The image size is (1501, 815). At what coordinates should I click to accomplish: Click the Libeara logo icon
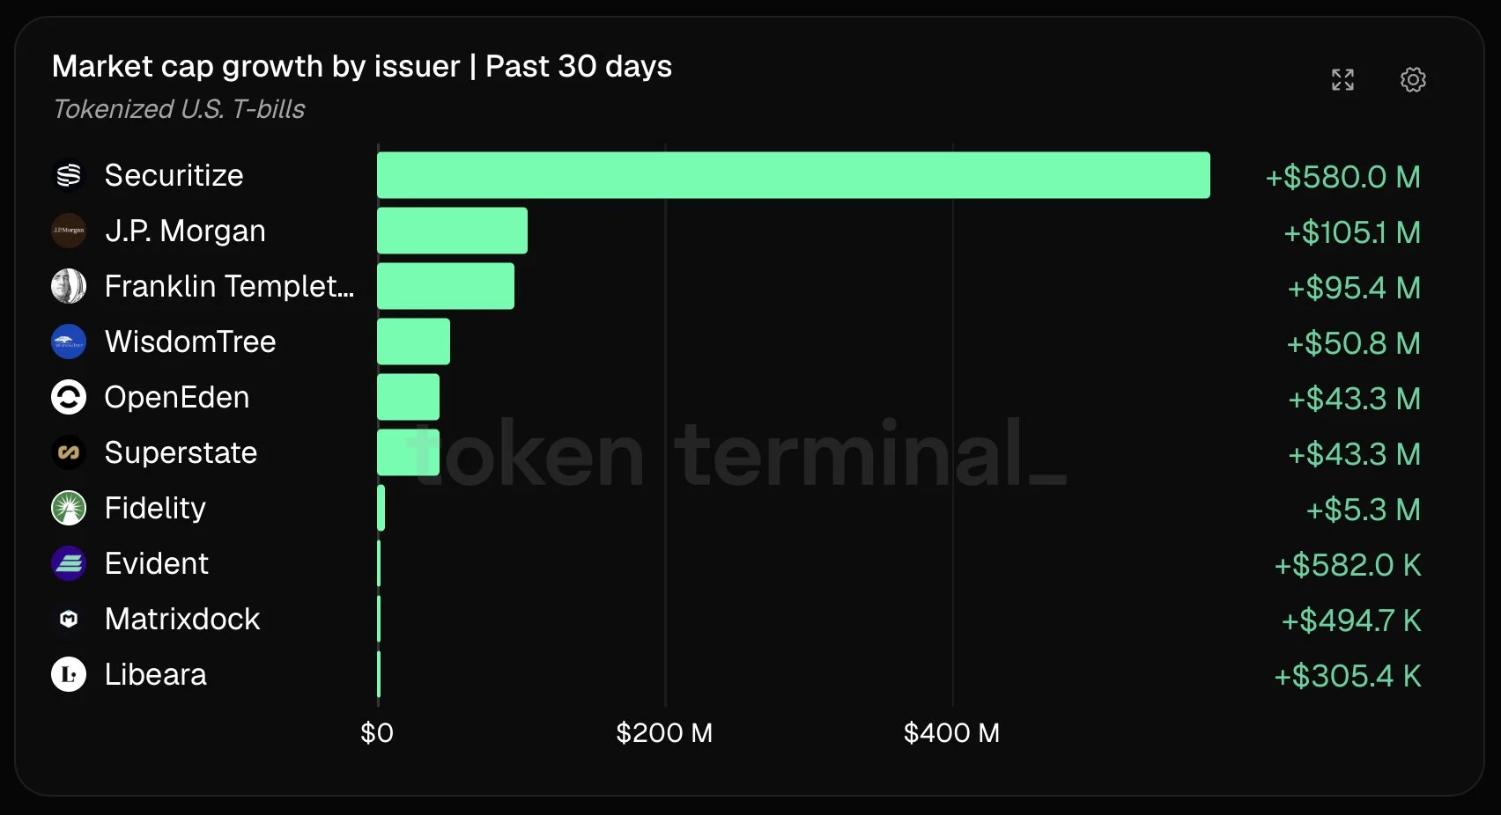(69, 674)
